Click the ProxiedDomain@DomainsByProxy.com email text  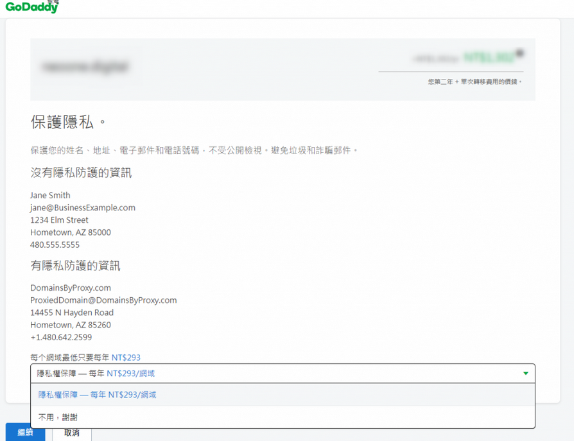[x=103, y=300]
